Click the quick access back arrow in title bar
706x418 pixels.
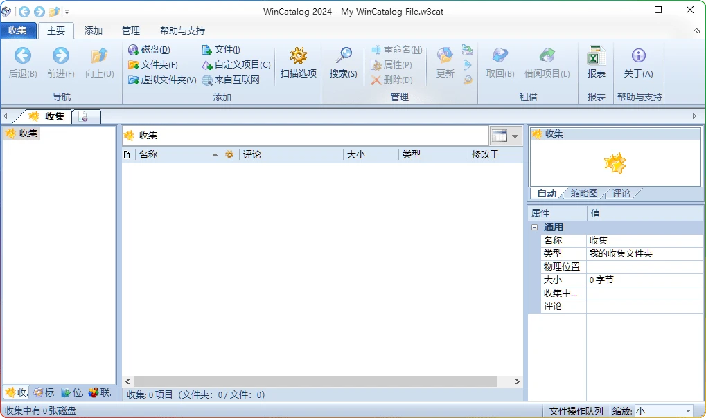pos(24,11)
